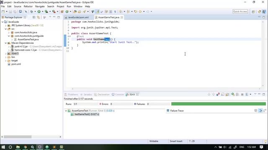The width and height of the screenshot is (268, 150).
Task: Open the Window menu
Action: point(78,6)
